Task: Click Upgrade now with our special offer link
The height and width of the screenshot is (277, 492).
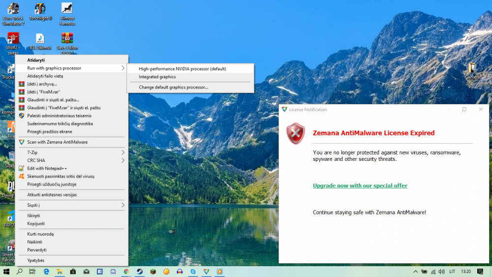Action: (x=360, y=185)
